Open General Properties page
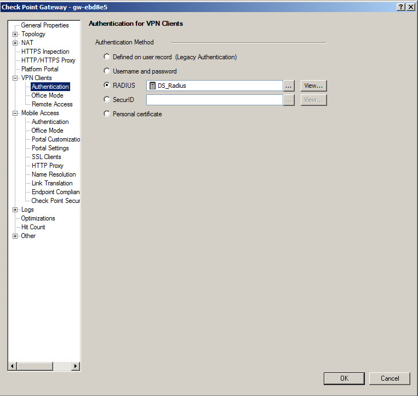This screenshot has width=418, height=396. point(45,25)
